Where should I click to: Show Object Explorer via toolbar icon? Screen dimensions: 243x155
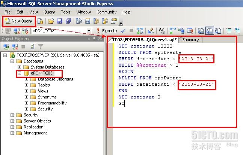(x=97, y=21)
